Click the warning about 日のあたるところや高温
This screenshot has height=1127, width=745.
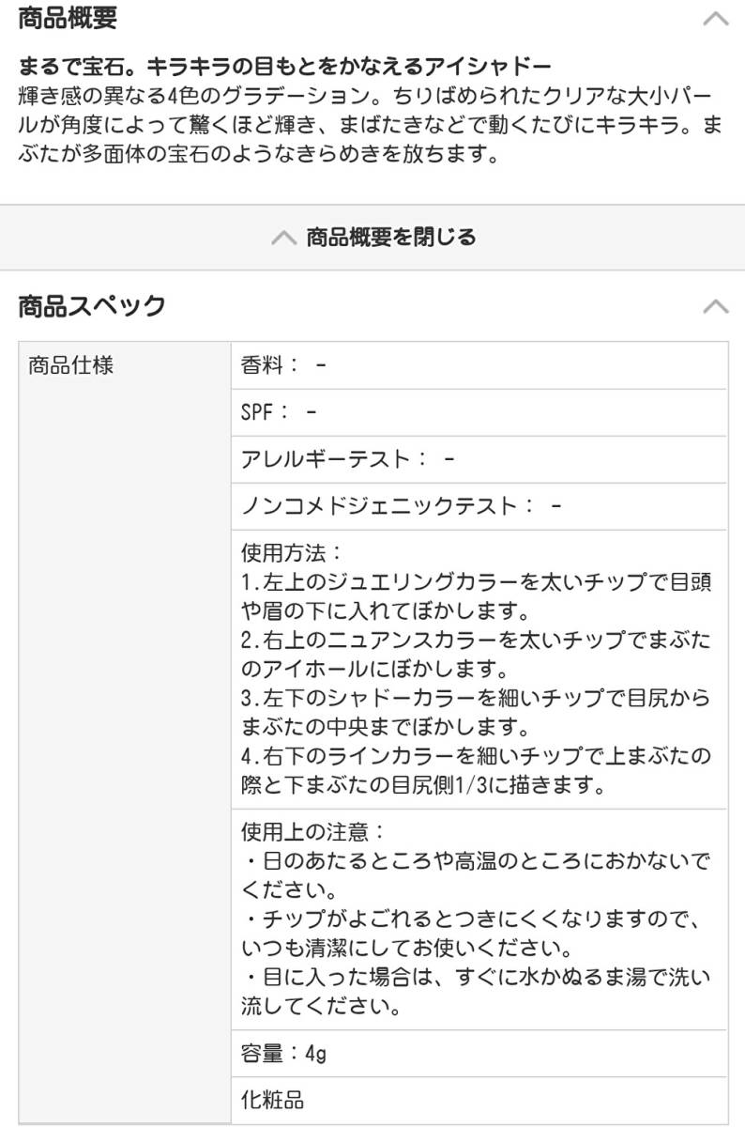click(476, 874)
